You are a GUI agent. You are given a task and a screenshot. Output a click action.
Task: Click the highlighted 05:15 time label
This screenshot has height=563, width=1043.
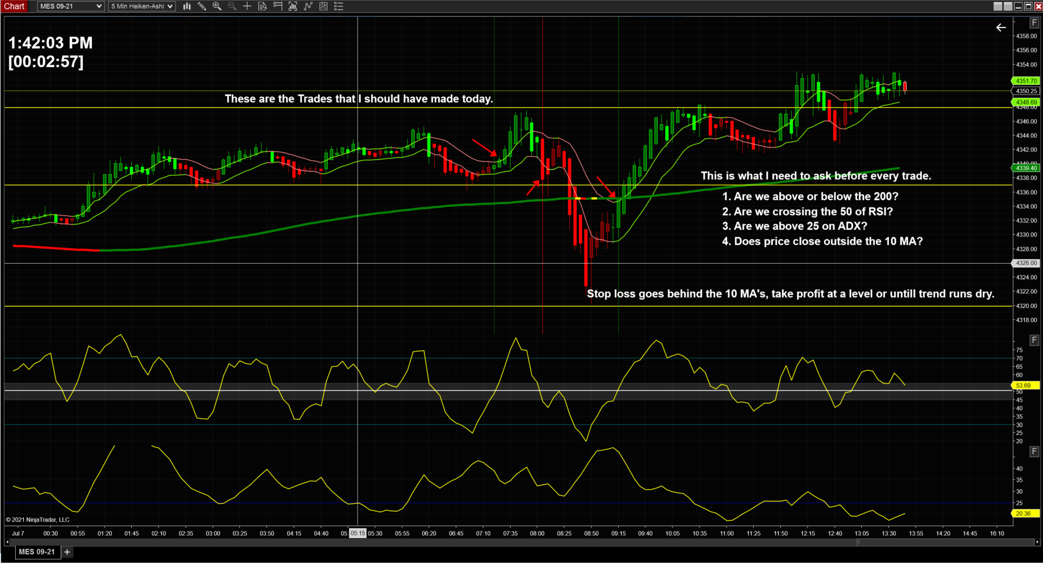tap(358, 534)
